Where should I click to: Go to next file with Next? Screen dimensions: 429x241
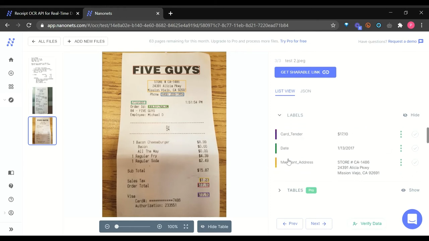(x=319, y=224)
